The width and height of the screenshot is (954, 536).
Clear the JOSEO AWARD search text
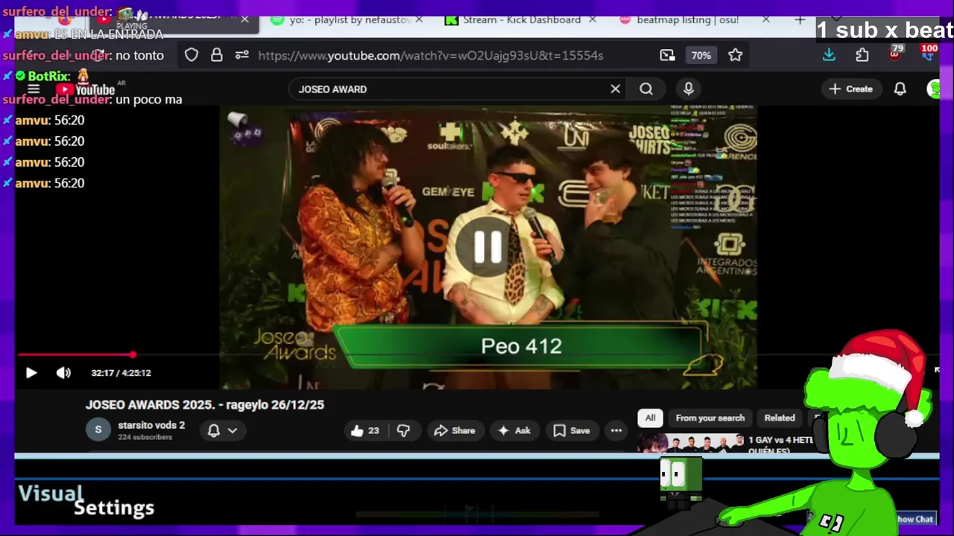(615, 89)
